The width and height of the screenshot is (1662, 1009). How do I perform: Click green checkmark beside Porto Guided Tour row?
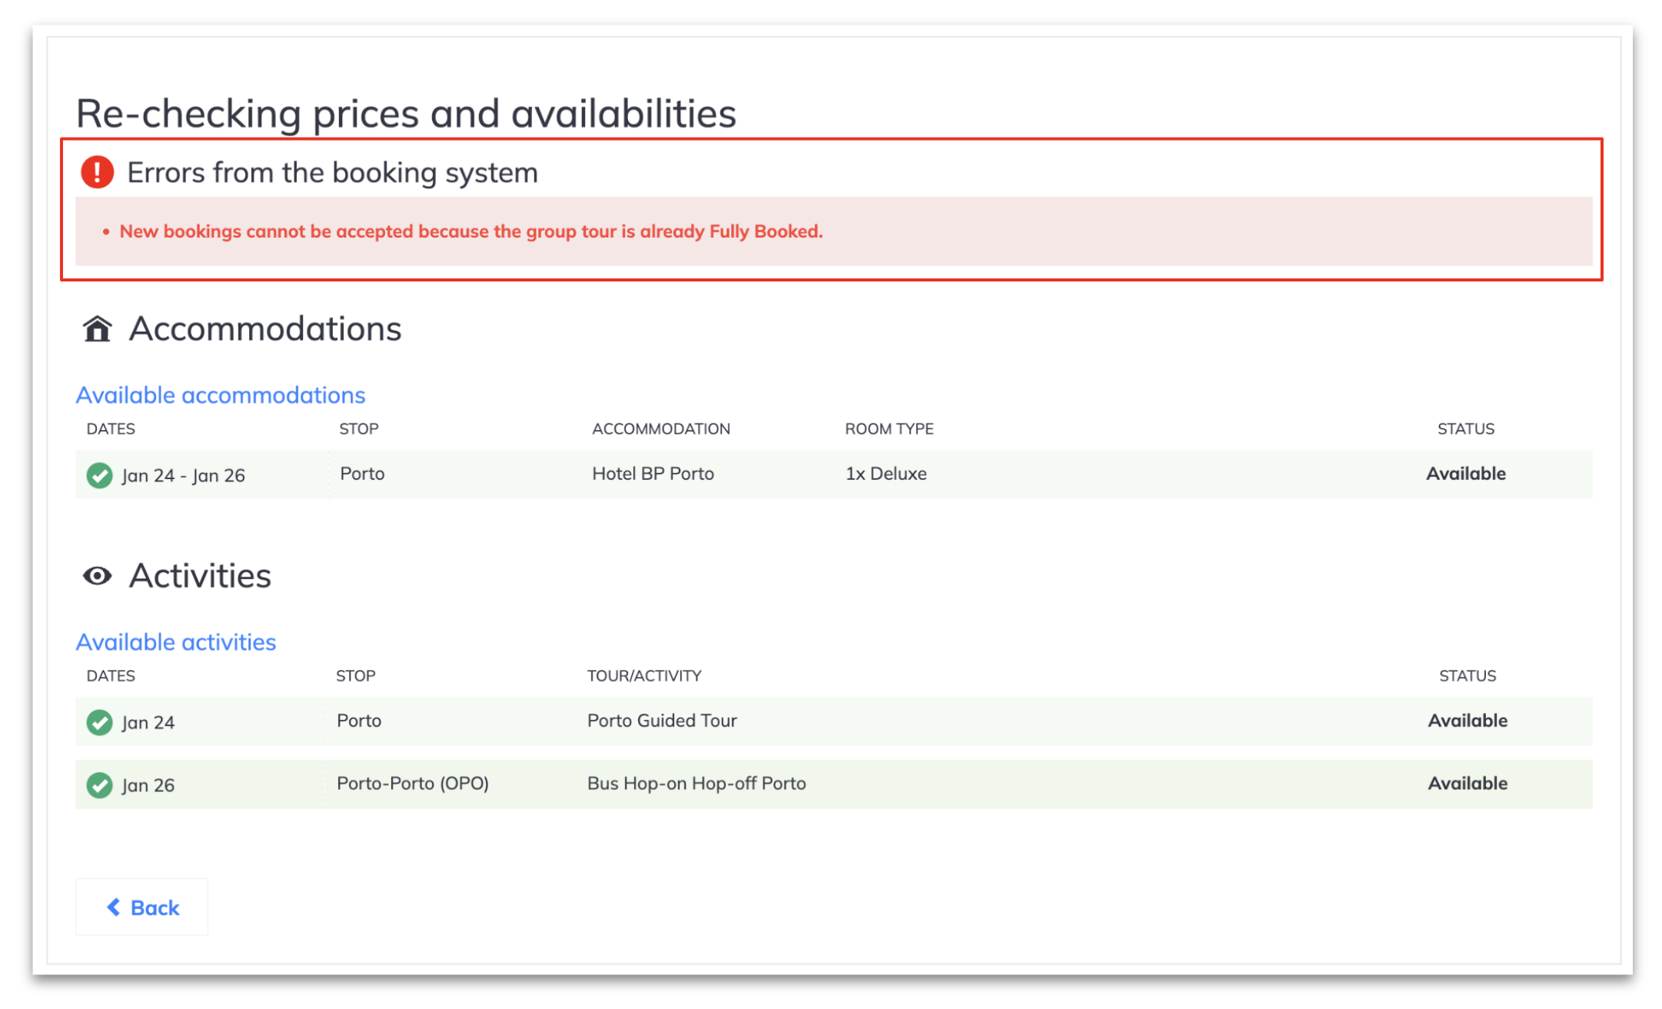click(x=99, y=722)
